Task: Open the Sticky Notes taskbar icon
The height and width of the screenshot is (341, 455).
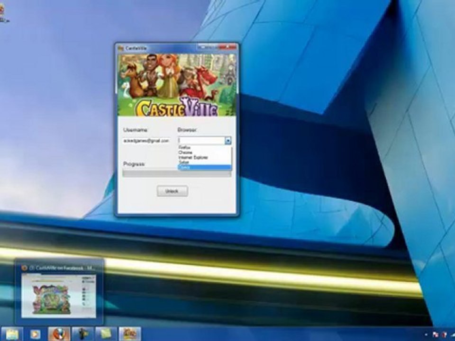Action: (x=106, y=334)
